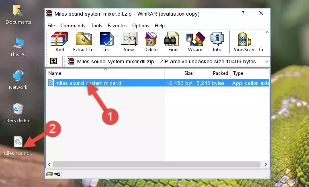Click the Delete toolbar icon
This screenshot has height=187, width=309.
coord(151,42)
